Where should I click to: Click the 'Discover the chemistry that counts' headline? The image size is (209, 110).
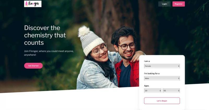coord(45,35)
